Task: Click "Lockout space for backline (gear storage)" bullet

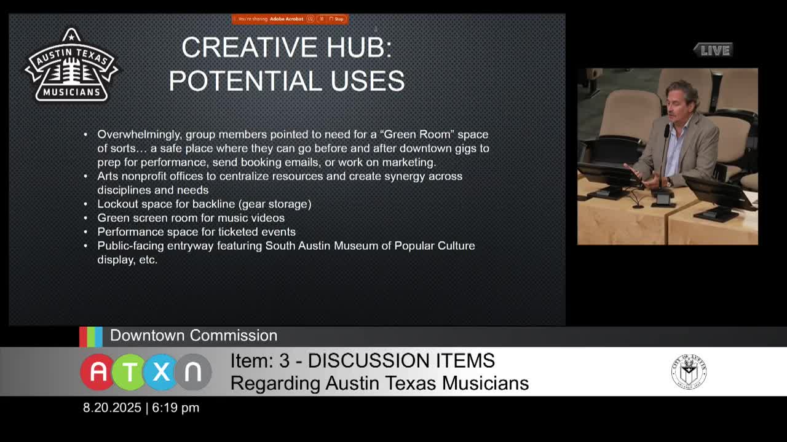Action: (x=204, y=204)
